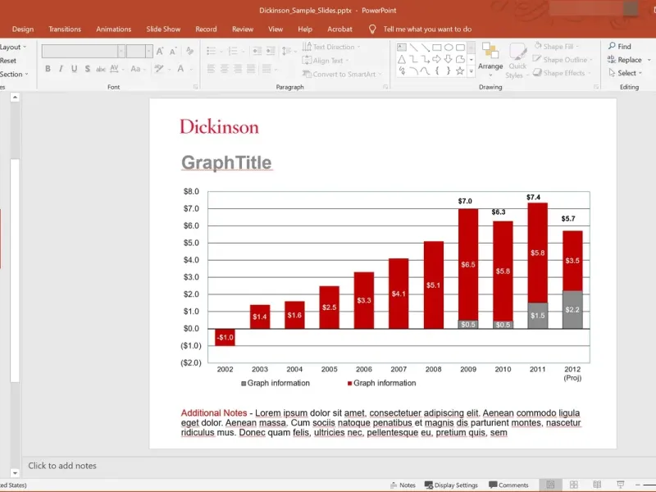Clear all formatting with eraser icon

click(189, 51)
